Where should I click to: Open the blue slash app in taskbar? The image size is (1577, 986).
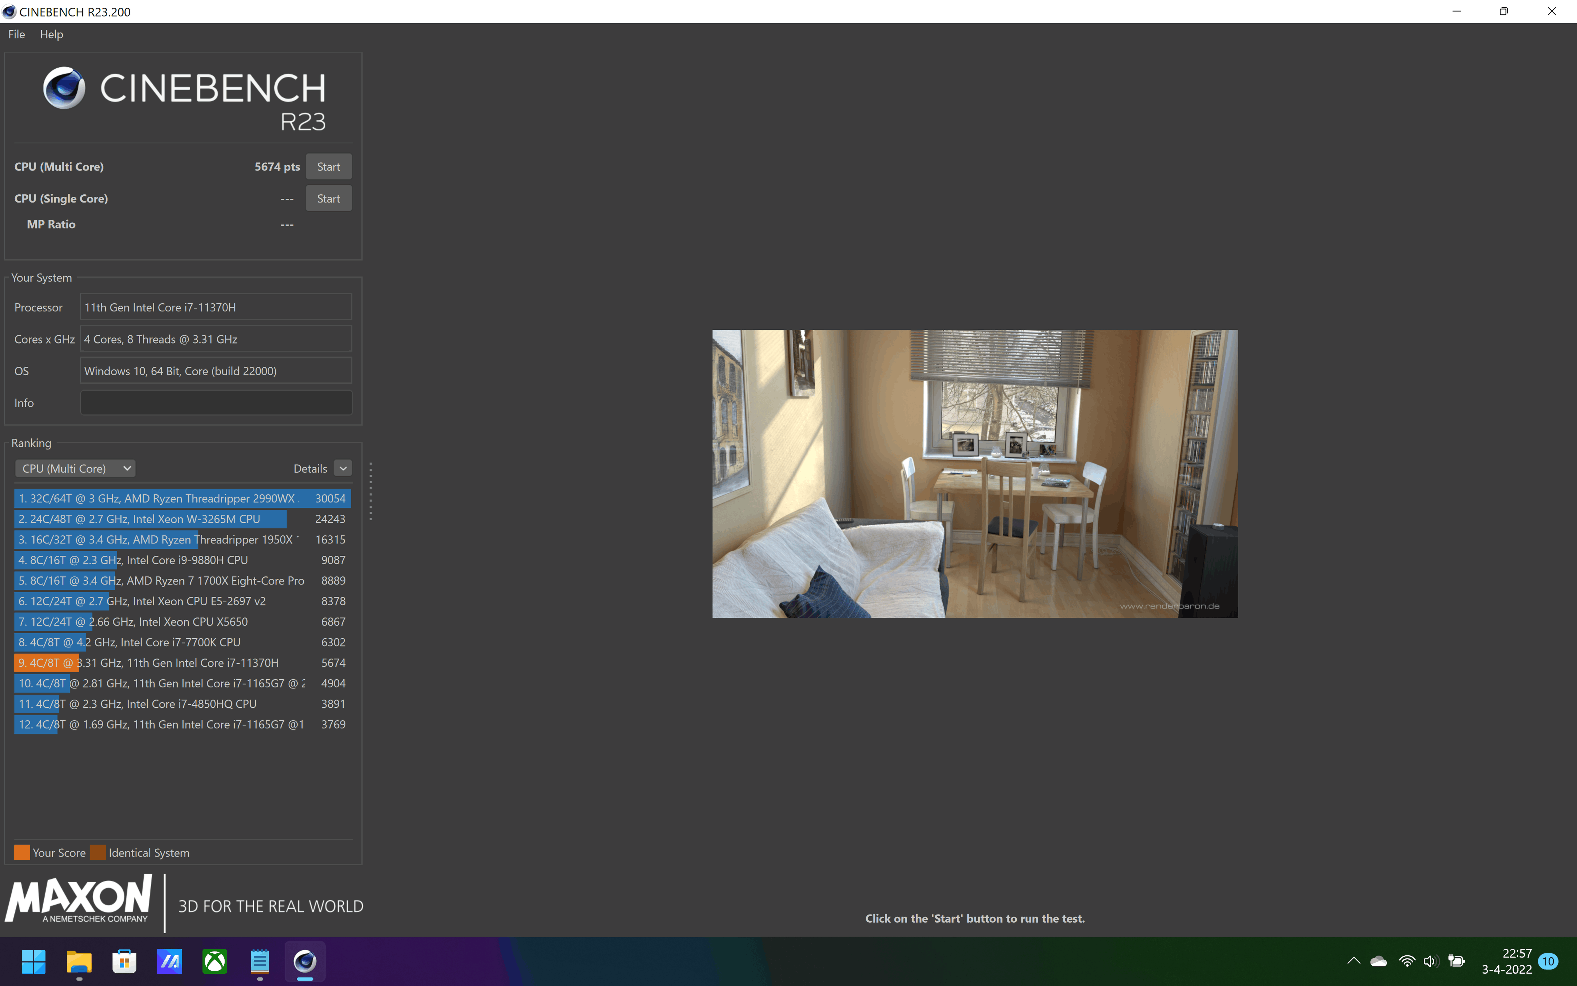click(169, 961)
